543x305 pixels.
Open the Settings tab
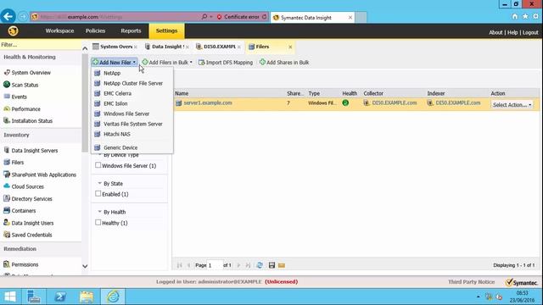tap(166, 30)
